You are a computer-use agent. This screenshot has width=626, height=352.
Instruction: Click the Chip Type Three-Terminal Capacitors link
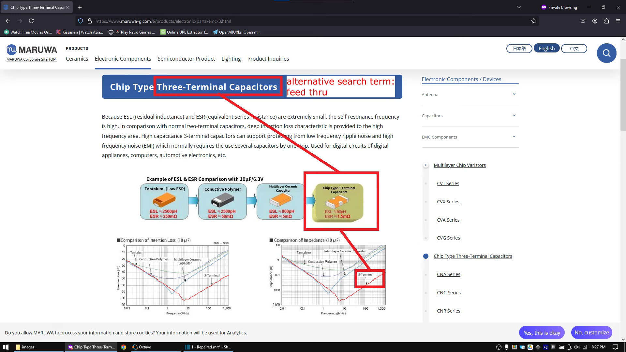[x=473, y=256]
